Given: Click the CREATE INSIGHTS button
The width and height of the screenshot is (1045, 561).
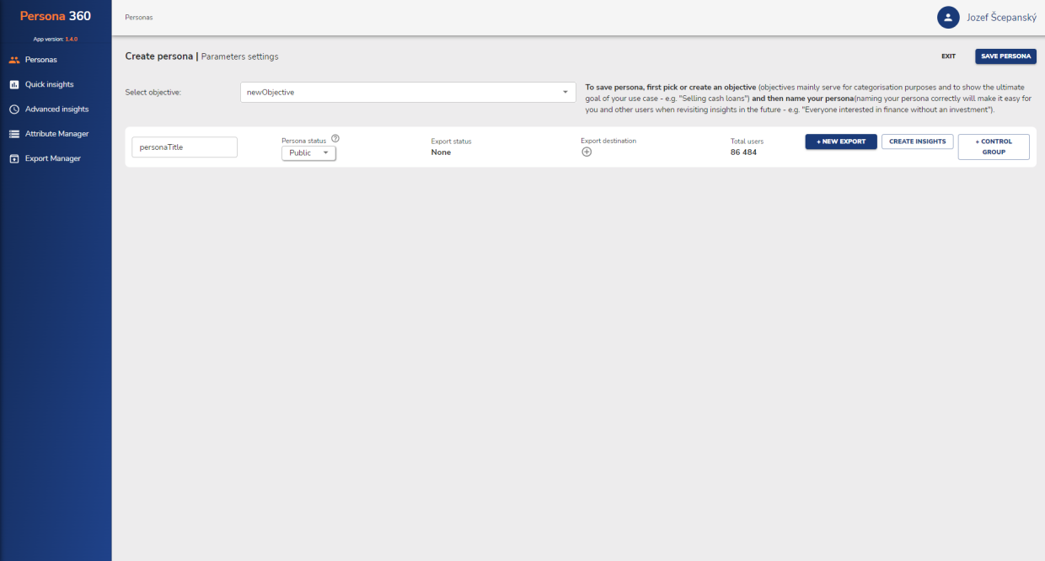Looking at the screenshot, I should 917,142.
